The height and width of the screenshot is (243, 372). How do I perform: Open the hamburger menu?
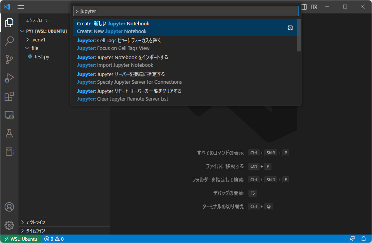(x=21, y=7)
